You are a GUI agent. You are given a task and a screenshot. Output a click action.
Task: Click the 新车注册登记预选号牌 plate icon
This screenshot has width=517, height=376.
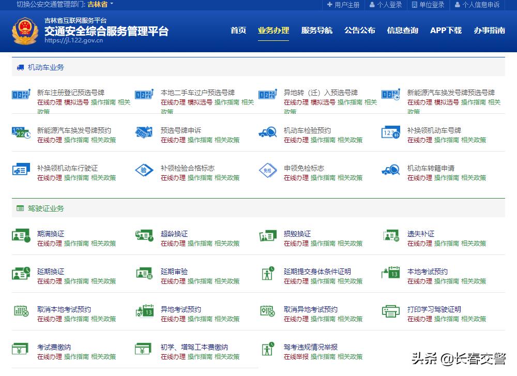(x=21, y=94)
